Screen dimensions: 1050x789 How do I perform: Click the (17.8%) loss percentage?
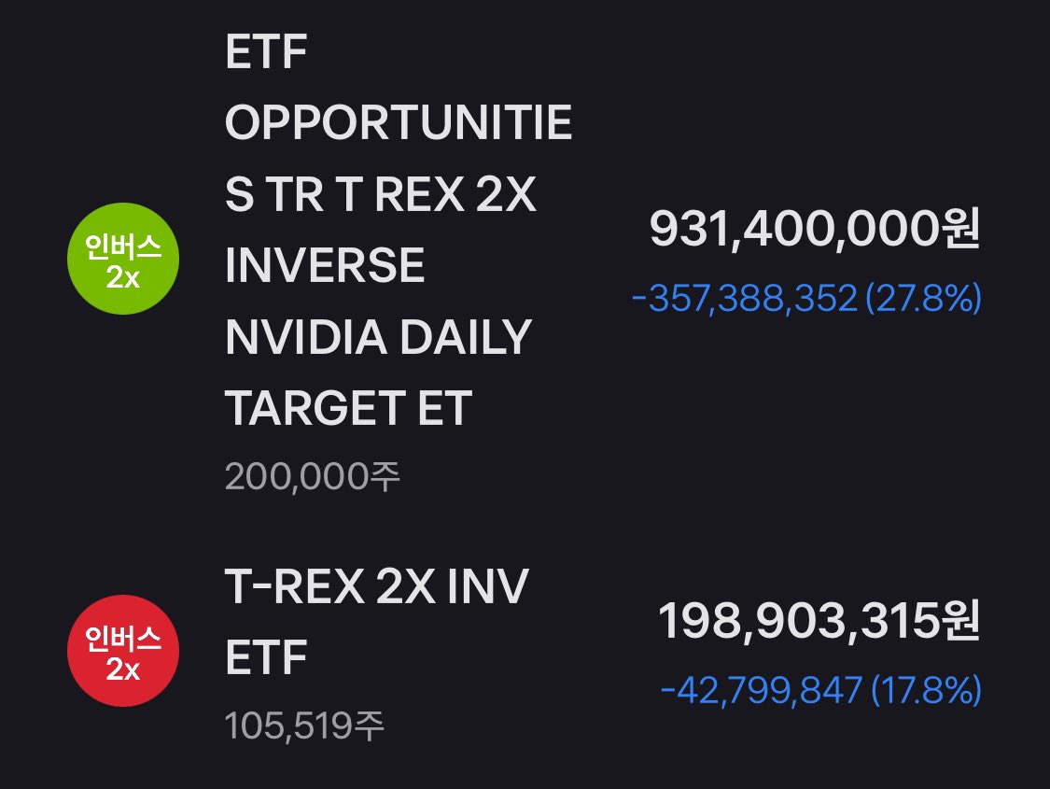pyautogui.click(x=926, y=691)
